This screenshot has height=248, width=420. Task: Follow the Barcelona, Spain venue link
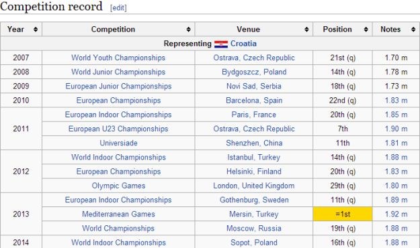[x=254, y=101]
